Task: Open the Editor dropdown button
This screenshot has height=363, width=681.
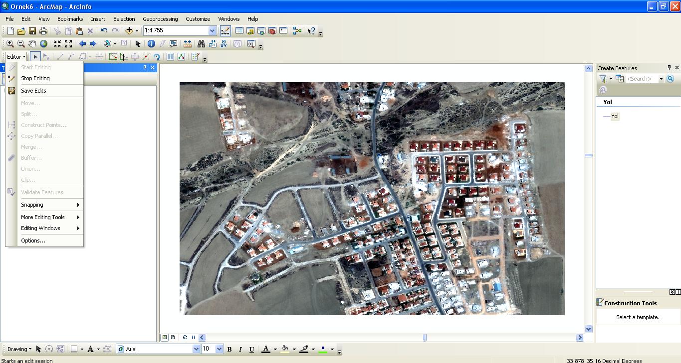Action: tap(16, 57)
